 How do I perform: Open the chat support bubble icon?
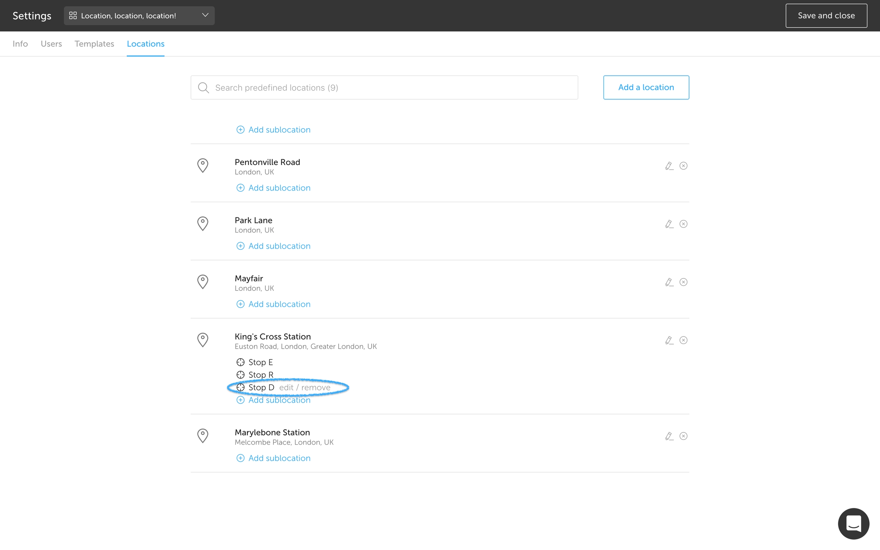coord(853,523)
